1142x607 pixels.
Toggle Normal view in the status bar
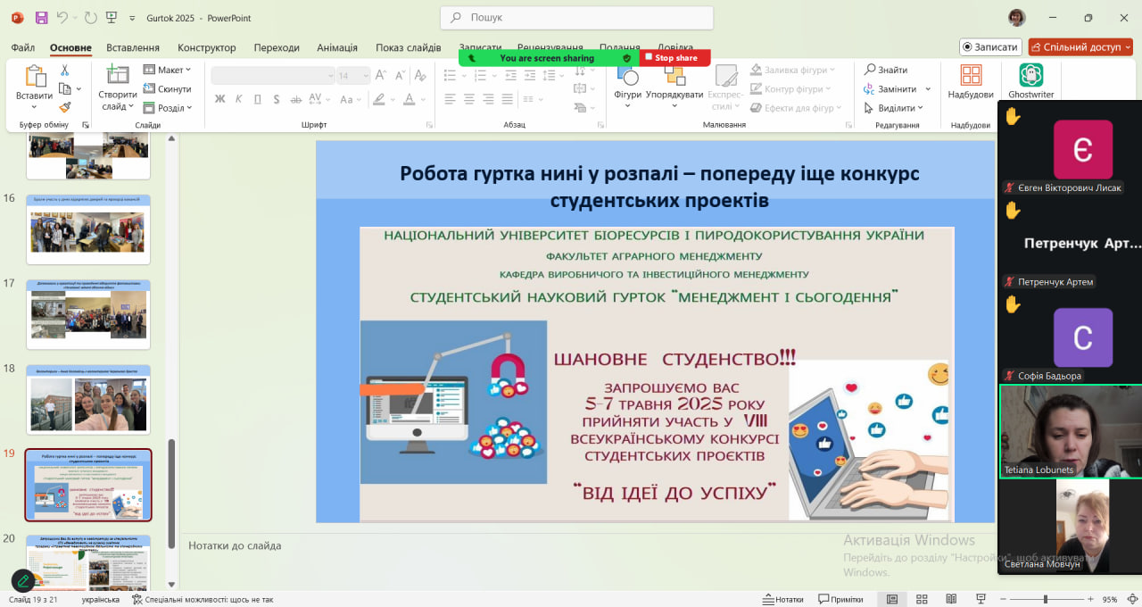pyautogui.click(x=891, y=599)
